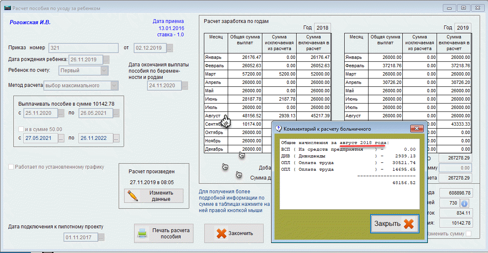488x253 pixels.
Task: Open date picker beside 25.11.2020
Action: click(61, 113)
